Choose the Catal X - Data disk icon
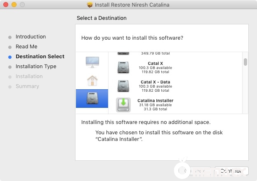 (x=123, y=86)
